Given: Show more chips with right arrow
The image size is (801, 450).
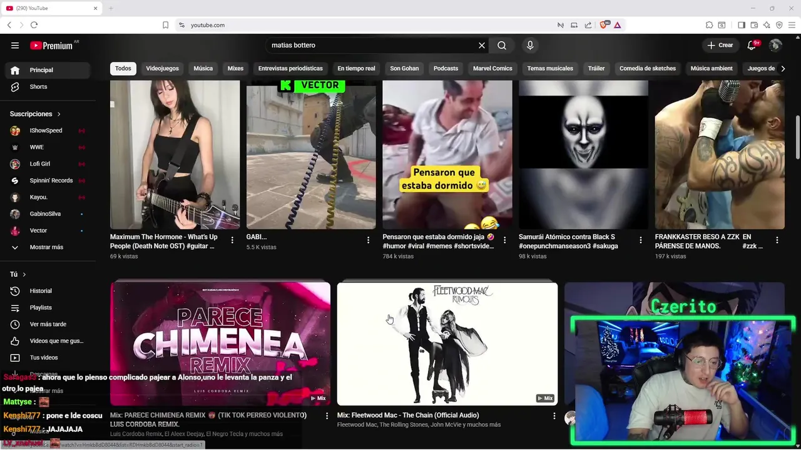Looking at the screenshot, I should tap(783, 68).
